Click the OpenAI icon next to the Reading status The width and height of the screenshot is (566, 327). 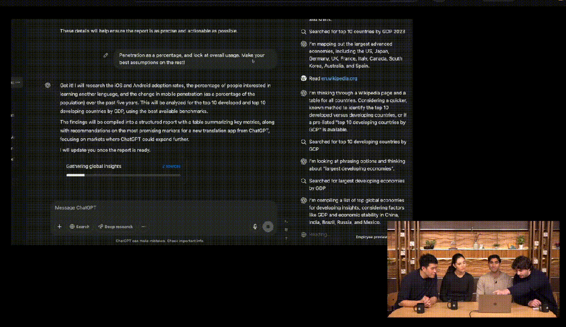tap(303, 234)
